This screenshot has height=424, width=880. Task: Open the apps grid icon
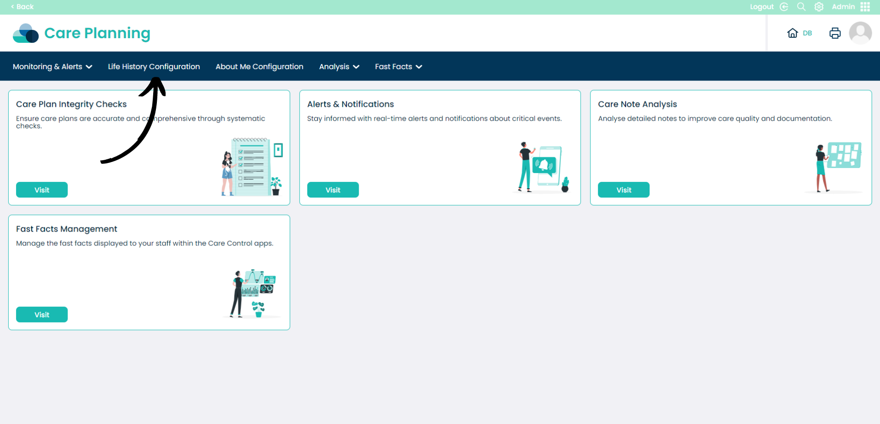click(865, 7)
